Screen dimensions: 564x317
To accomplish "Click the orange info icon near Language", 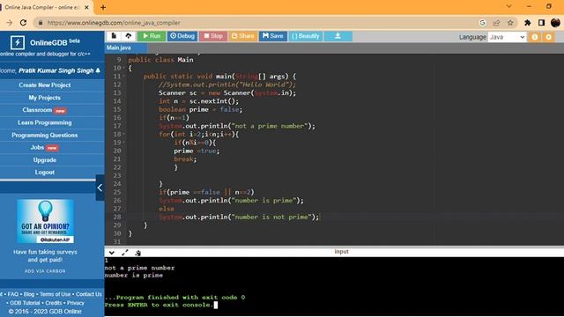I will coord(535,37).
